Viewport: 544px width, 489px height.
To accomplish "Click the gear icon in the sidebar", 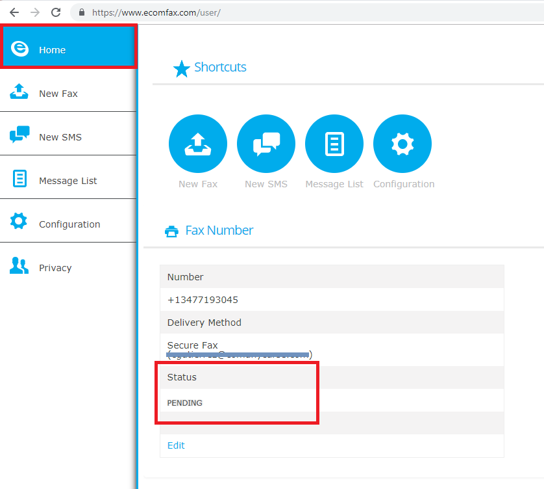I will pos(19,221).
